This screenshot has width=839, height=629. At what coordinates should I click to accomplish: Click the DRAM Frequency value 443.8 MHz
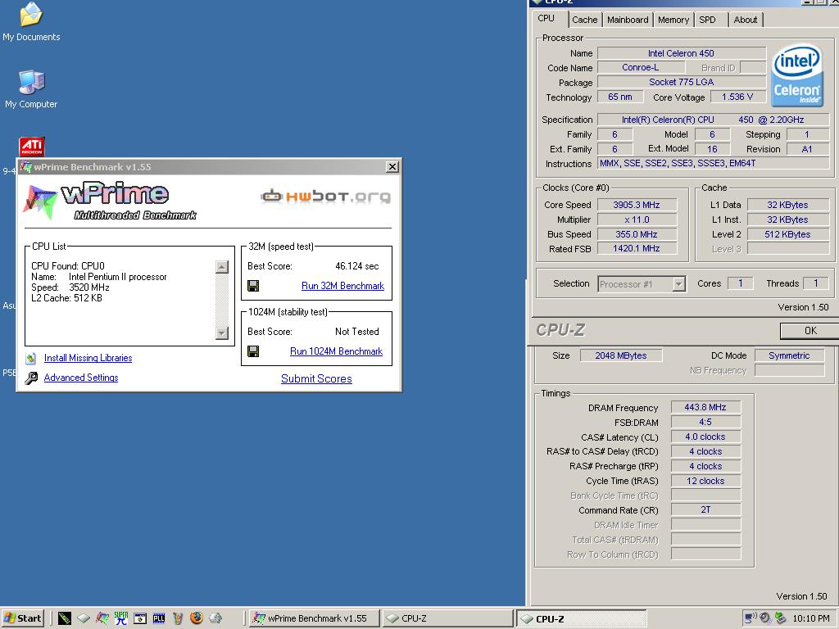click(x=705, y=408)
